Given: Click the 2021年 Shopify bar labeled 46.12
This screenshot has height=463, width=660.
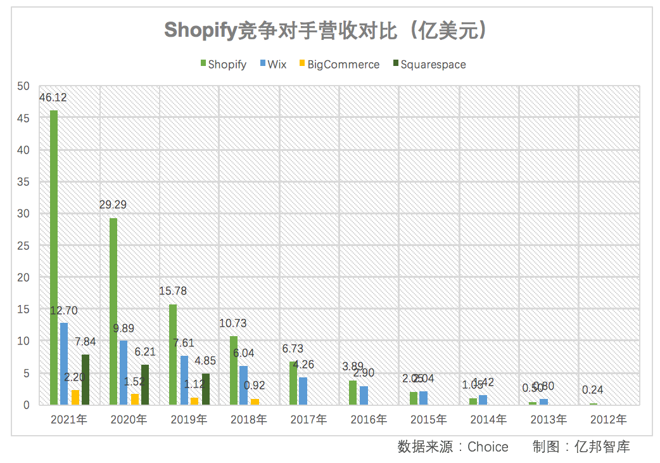Looking at the screenshot, I should coord(54,258).
